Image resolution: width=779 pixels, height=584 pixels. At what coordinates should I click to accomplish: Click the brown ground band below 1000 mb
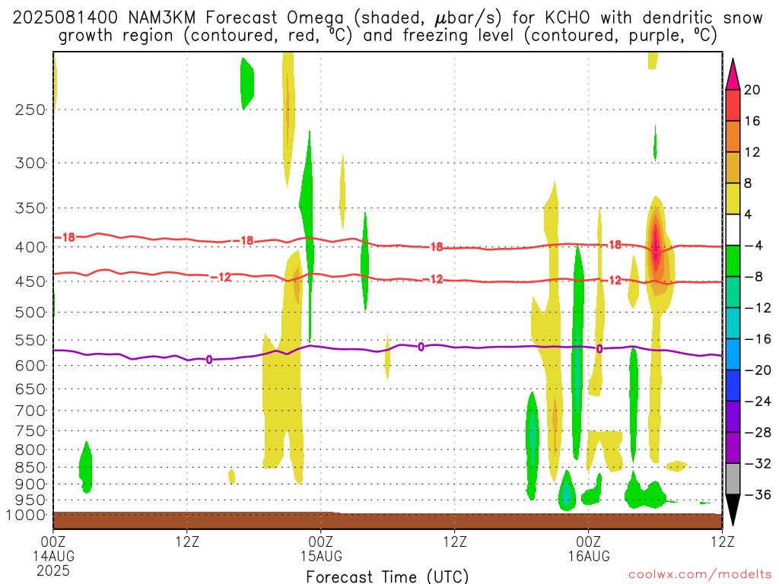pyautogui.click(x=387, y=520)
